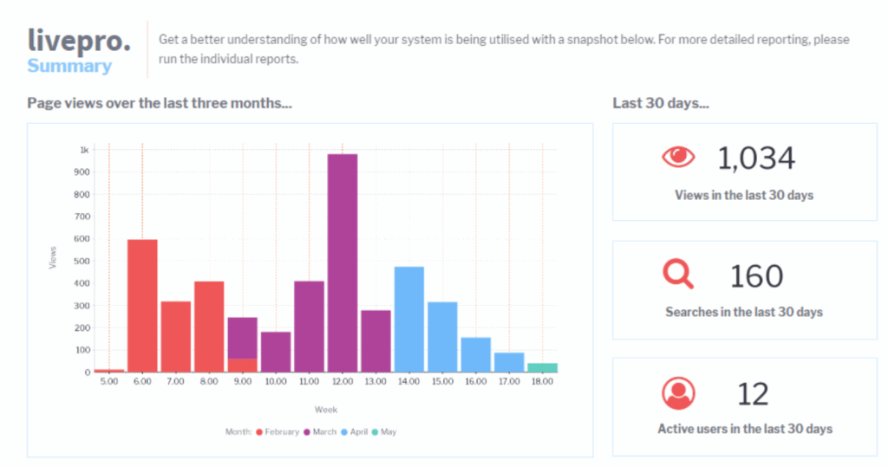Click "Searches in the last 30 days" label

pyautogui.click(x=744, y=312)
